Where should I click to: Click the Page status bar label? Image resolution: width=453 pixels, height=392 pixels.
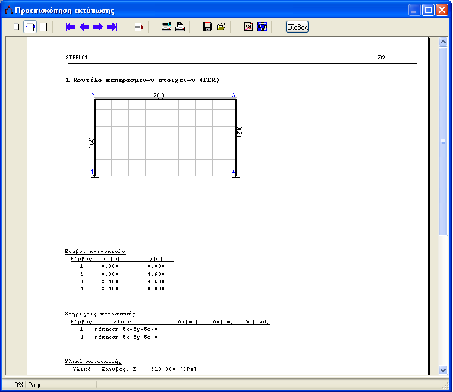(35, 385)
